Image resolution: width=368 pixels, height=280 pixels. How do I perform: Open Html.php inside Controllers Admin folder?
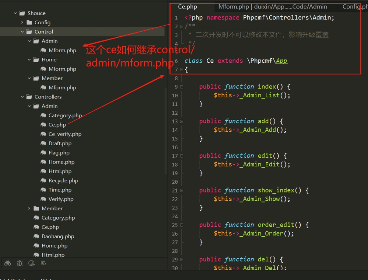(60, 171)
